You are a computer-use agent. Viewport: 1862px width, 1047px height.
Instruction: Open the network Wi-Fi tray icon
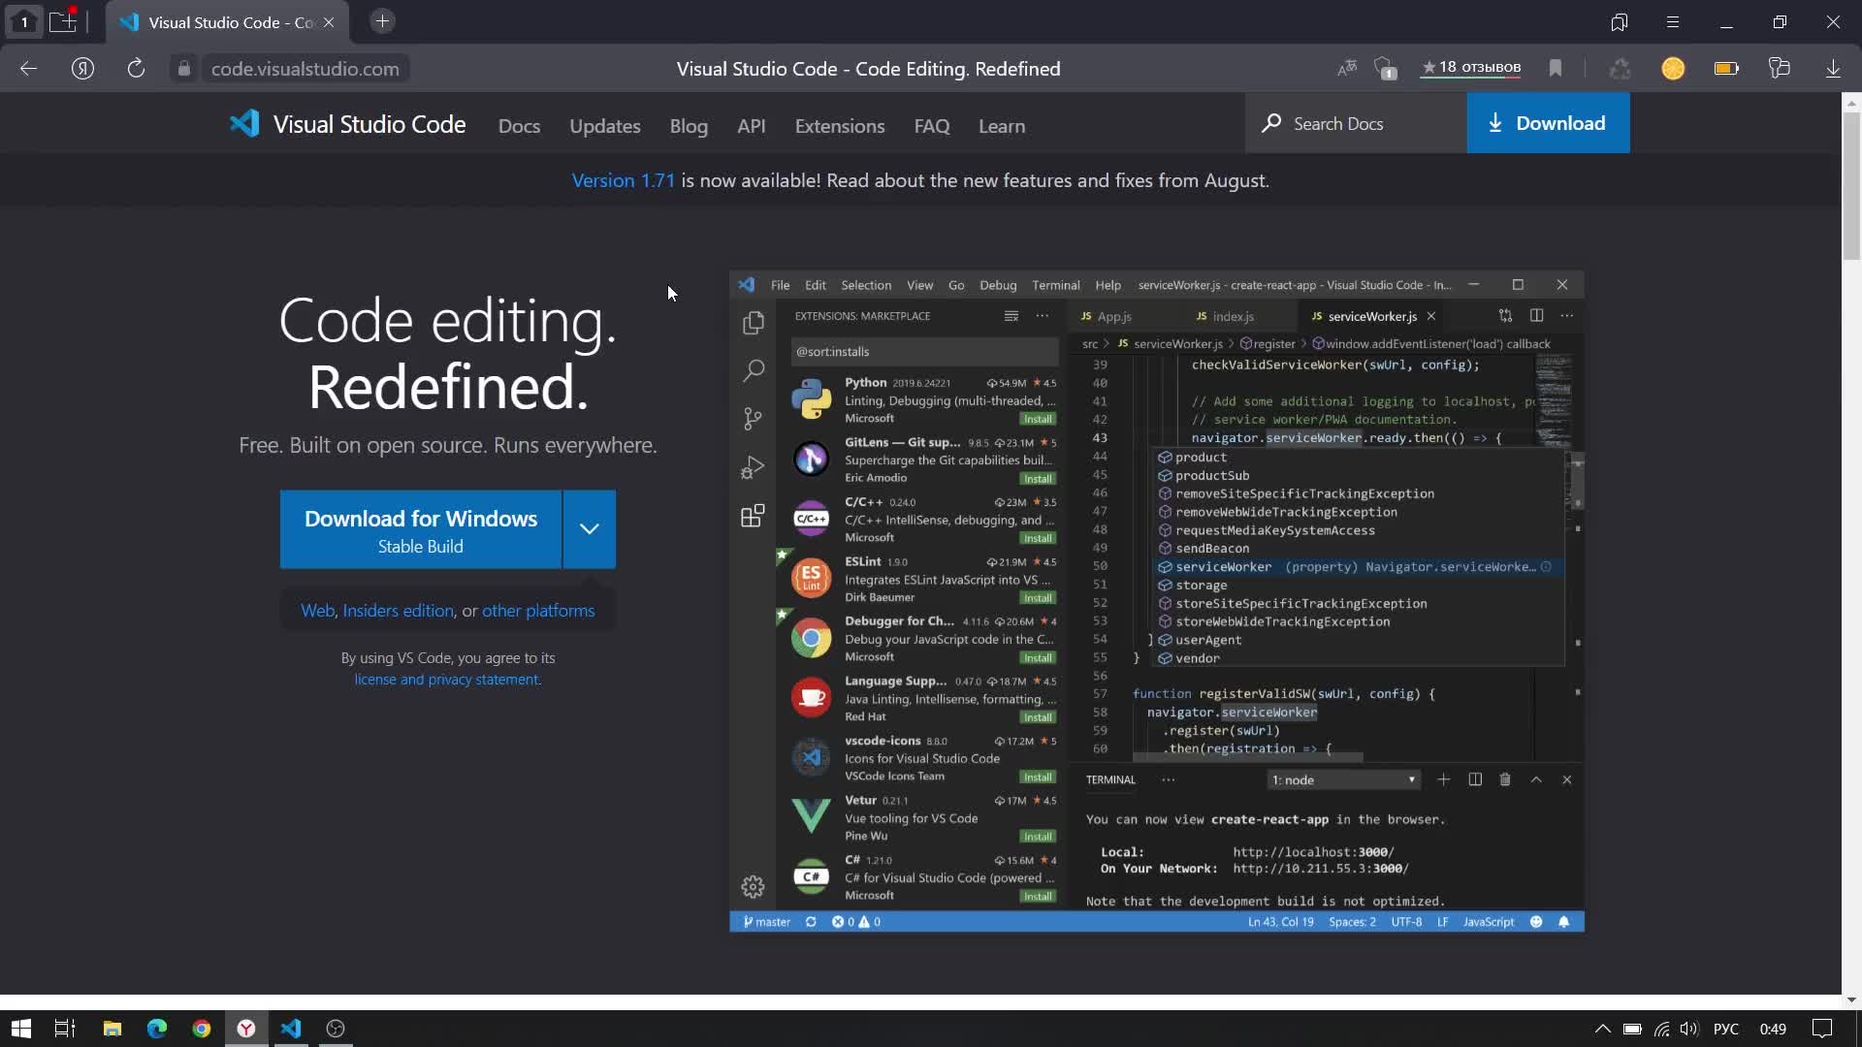(x=1662, y=1029)
